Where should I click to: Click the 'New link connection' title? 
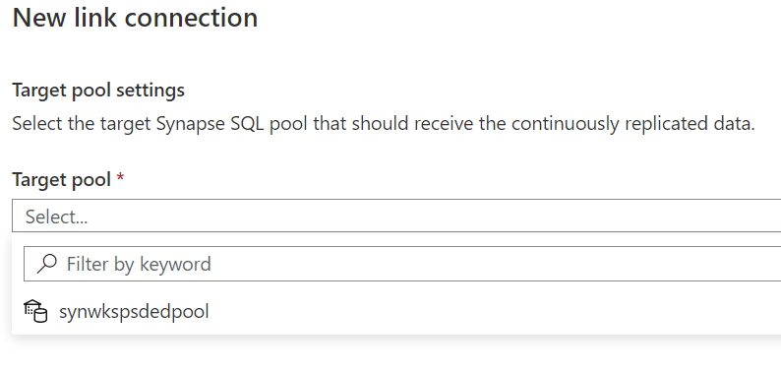click(135, 18)
